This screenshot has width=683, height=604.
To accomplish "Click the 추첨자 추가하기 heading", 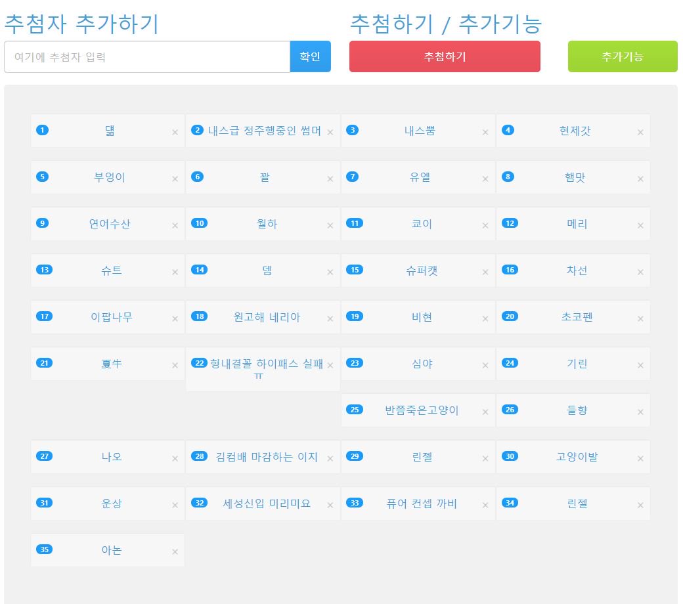I will pyautogui.click(x=82, y=24).
